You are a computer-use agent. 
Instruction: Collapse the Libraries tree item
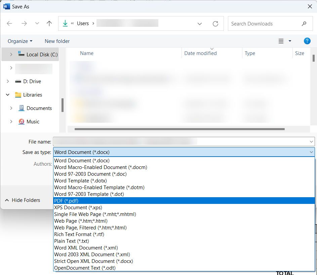tap(7, 95)
